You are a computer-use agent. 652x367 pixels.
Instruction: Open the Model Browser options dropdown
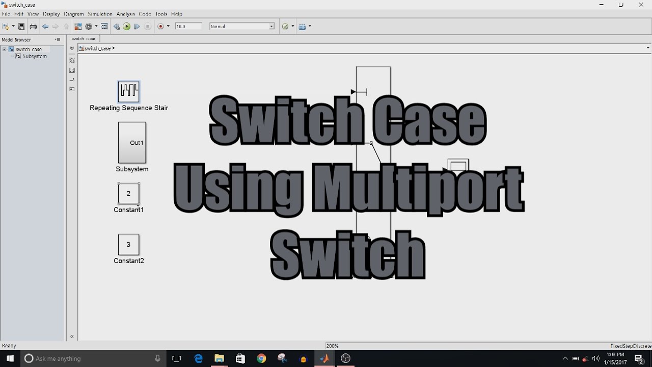click(x=57, y=39)
